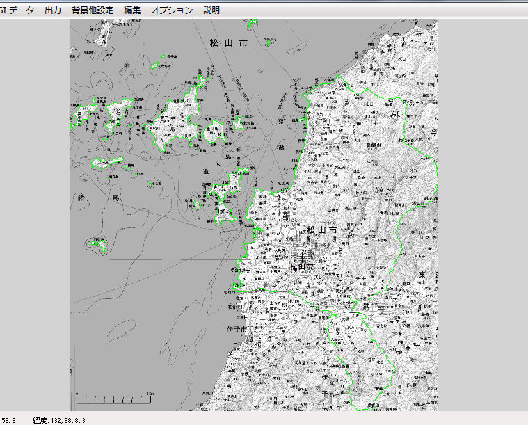
Task: Click the large 松山市 label on the mainland
Action: pyautogui.click(x=322, y=230)
